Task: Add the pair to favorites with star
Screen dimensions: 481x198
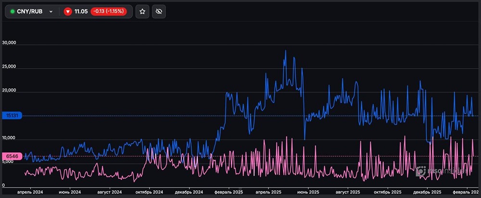Action: tap(142, 12)
